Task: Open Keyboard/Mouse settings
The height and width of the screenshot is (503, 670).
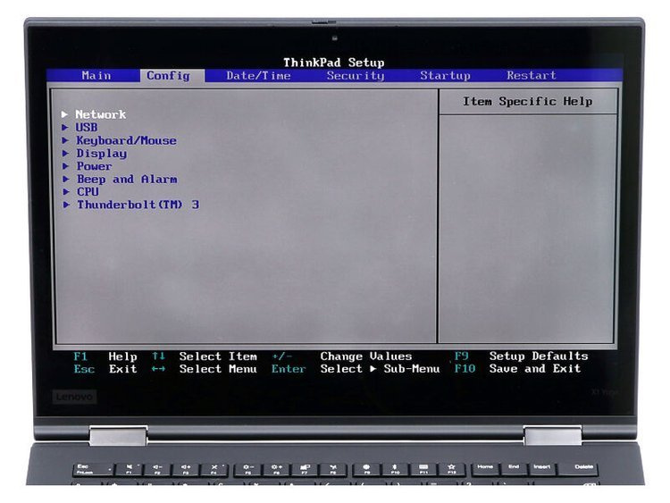Action: pos(126,140)
